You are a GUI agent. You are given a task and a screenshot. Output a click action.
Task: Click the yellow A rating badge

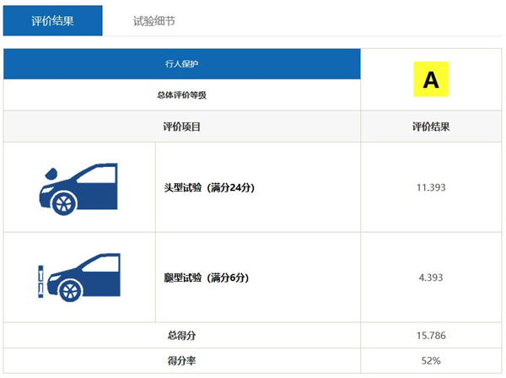pyautogui.click(x=431, y=80)
